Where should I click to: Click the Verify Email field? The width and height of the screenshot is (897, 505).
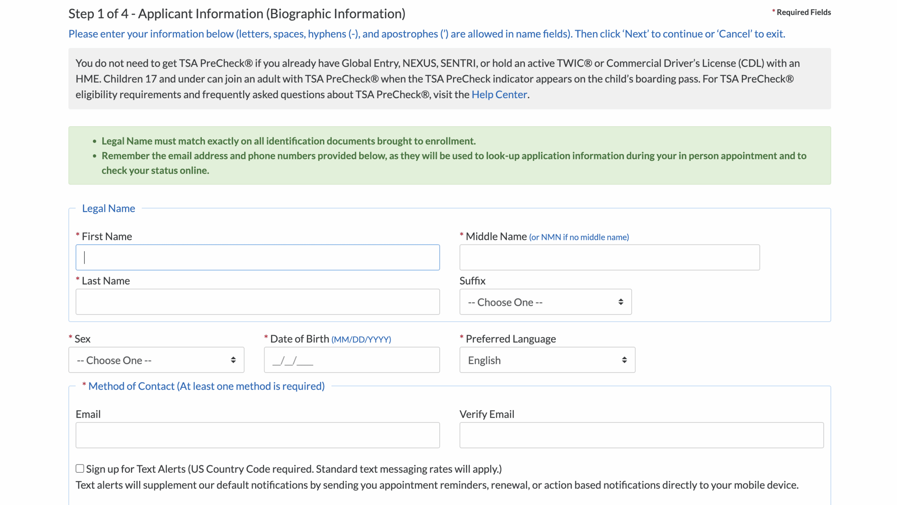[x=641, y=435]
